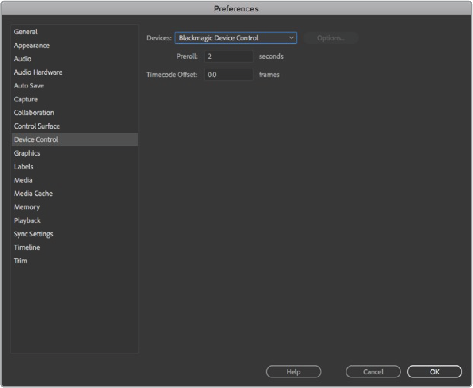Click the Preroll seconds input field
This screenshot has width=473, height=388.
point(228,57)
